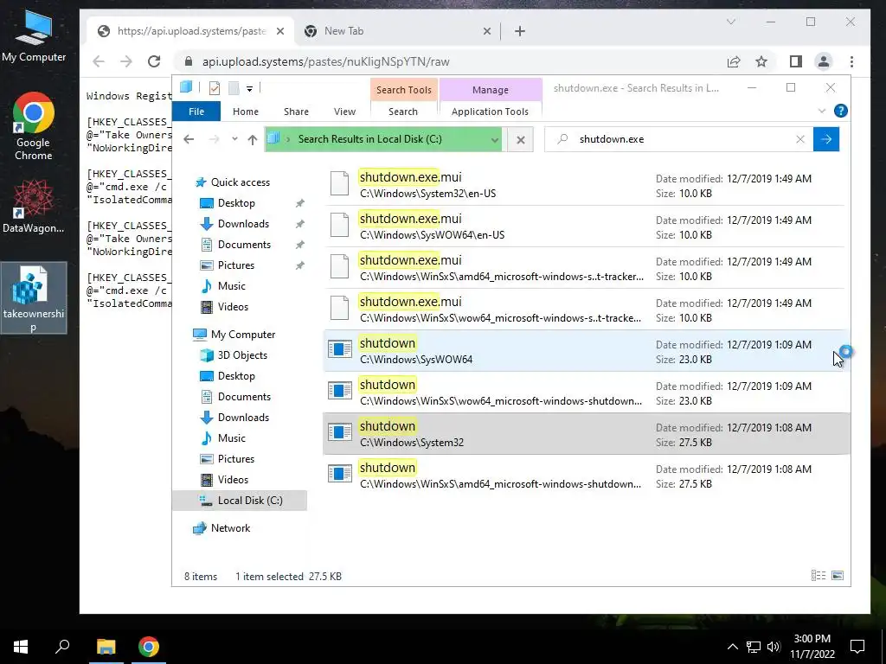Click the Search Results in Local Disk address bar
886x664 pixels.
[x=382, y=139]
